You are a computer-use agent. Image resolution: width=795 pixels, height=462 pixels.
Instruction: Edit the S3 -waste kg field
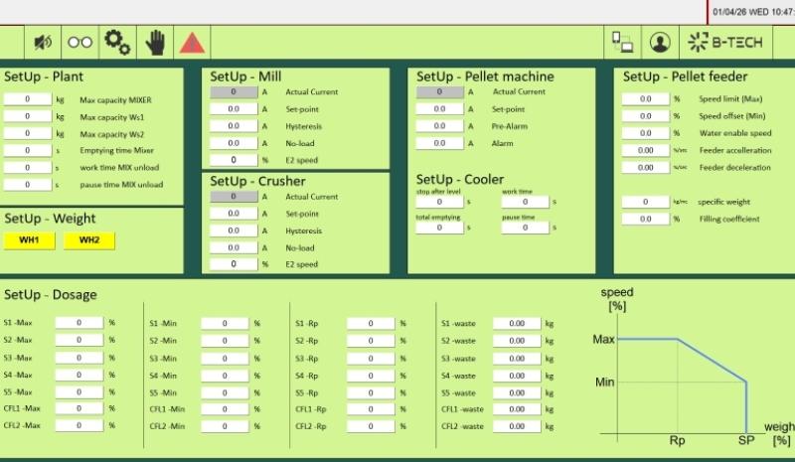[x=517, y=358]
